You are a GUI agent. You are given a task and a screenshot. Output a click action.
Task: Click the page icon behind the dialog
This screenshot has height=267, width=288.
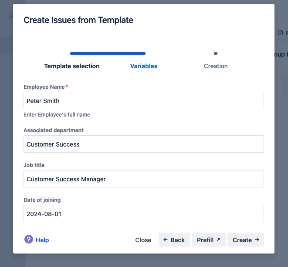[x=281, y=33]
